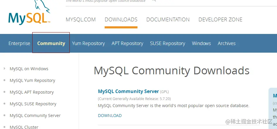The image size is (277, 129).
Task: Open the Archives menu item
Action: [x=227, y=43]
